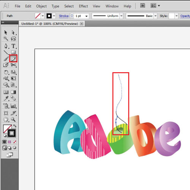The height and width of the screenshot is (190, 190).
Task: Open the Object menu
Action: pos(41,6)
